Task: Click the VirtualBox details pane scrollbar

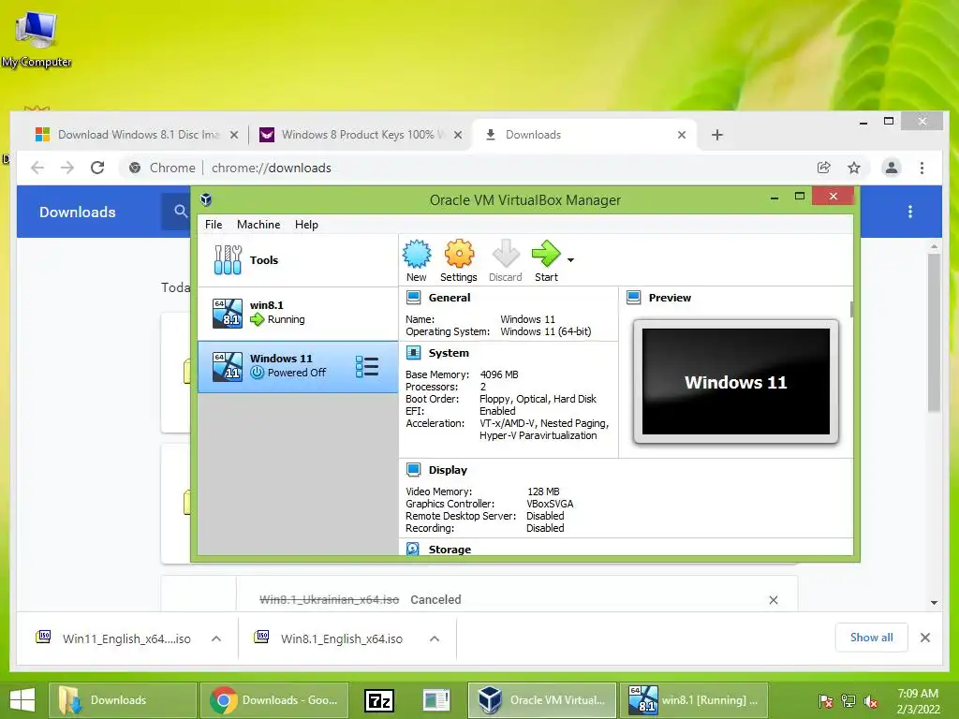Action: [851, 309]
